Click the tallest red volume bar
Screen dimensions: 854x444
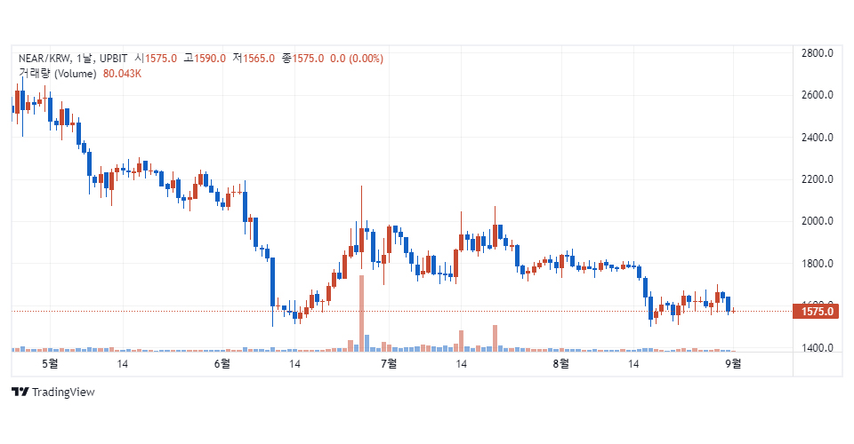(x=362, y=313)
